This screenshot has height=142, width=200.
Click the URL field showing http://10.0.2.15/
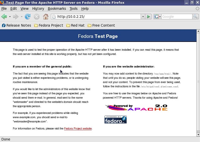tap(96, 17)
